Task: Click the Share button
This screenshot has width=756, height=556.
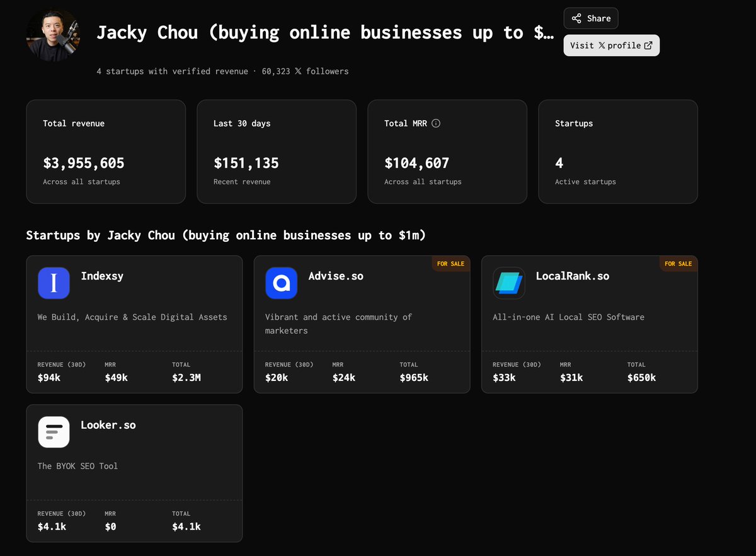Action: click(591, 18)
